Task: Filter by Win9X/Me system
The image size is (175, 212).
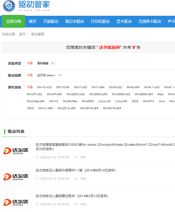Action: (x=70, y=101)
